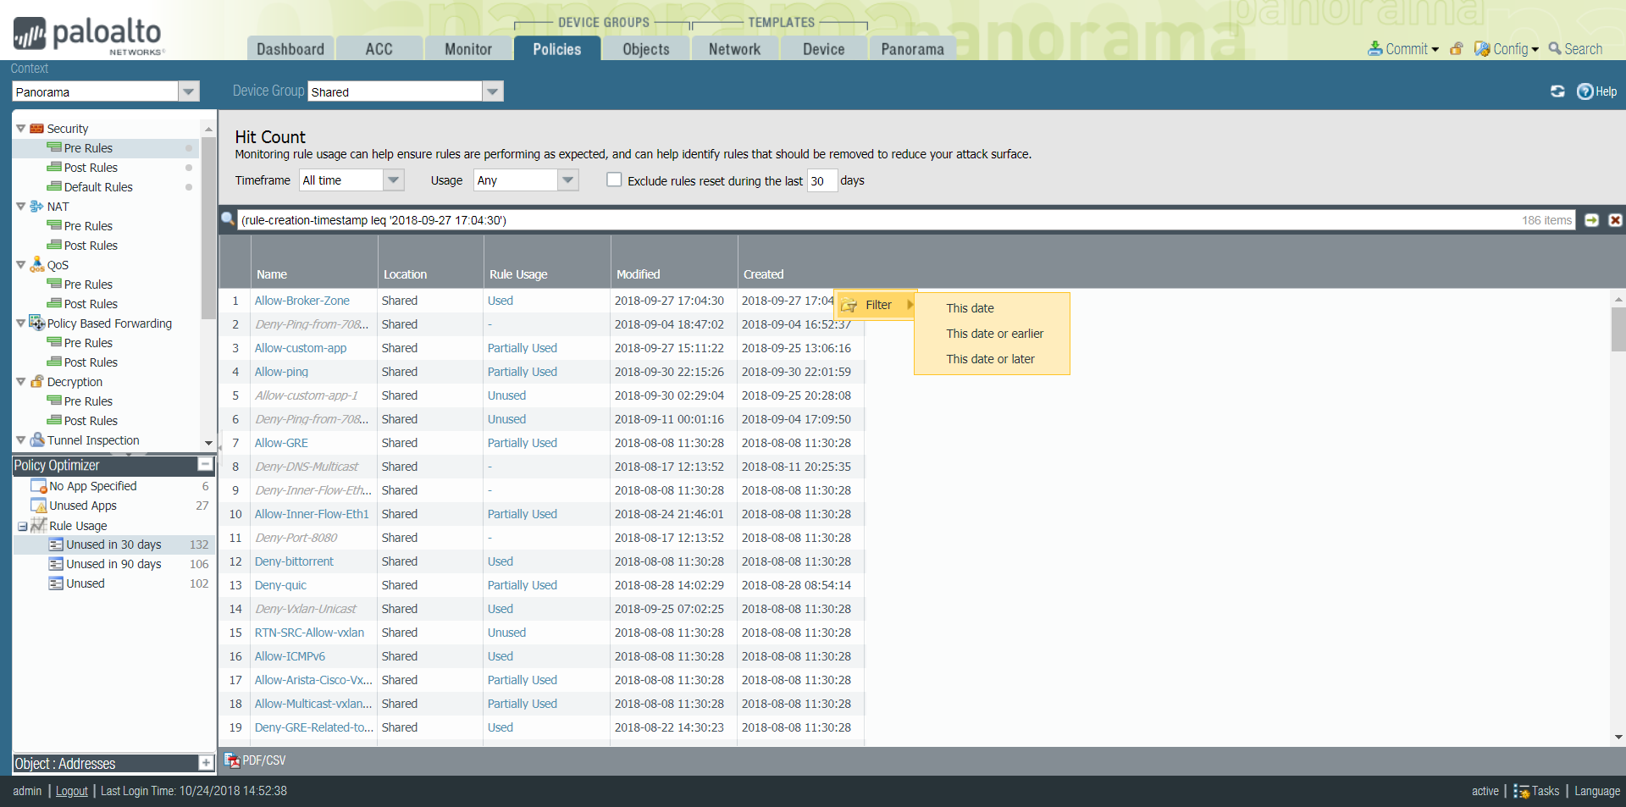
Task: Open the Allow-Broker-Zone rule link
Action: point(301,301)
